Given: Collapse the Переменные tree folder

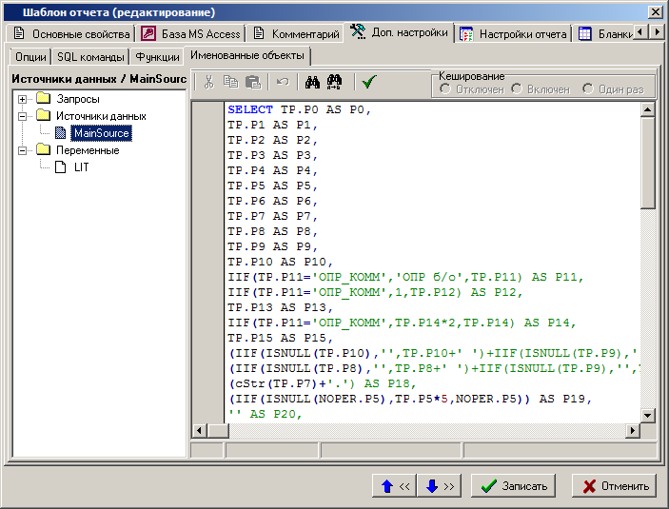Looking at the screenshot, I should [23, 150].
